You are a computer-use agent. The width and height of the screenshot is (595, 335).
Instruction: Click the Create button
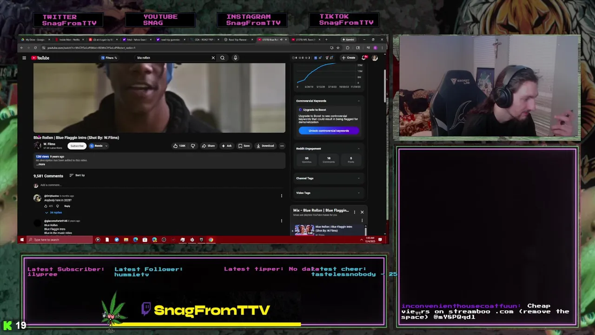[349, 58]
